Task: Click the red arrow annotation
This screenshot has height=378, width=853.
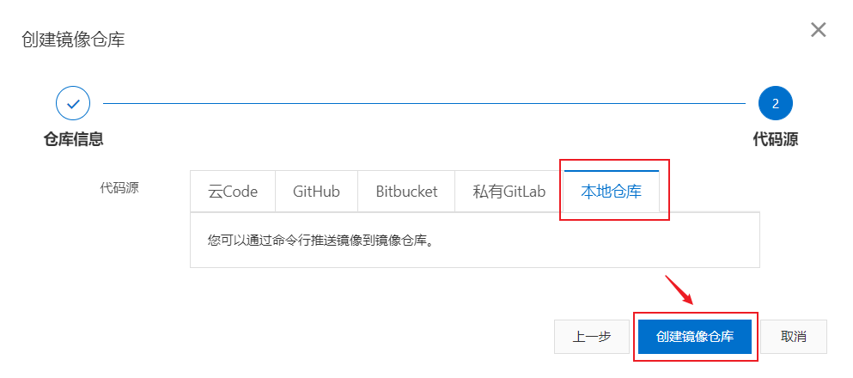Action: click(x=679, y=290)
